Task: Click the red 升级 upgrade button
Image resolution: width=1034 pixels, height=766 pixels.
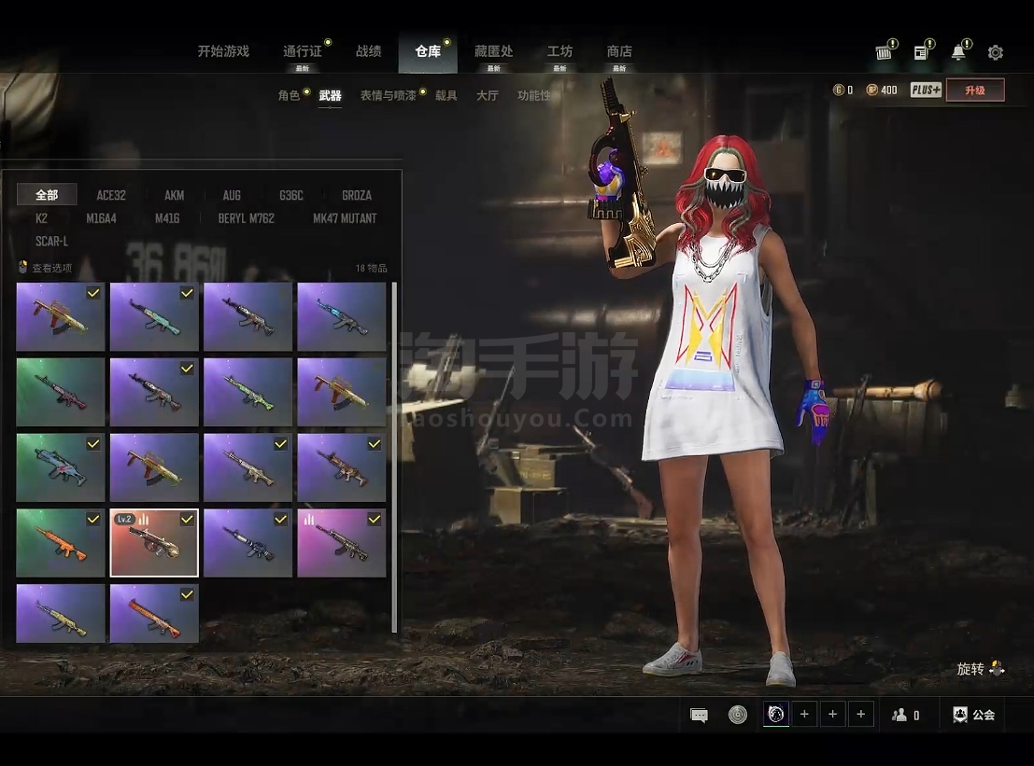Action: 975,91
